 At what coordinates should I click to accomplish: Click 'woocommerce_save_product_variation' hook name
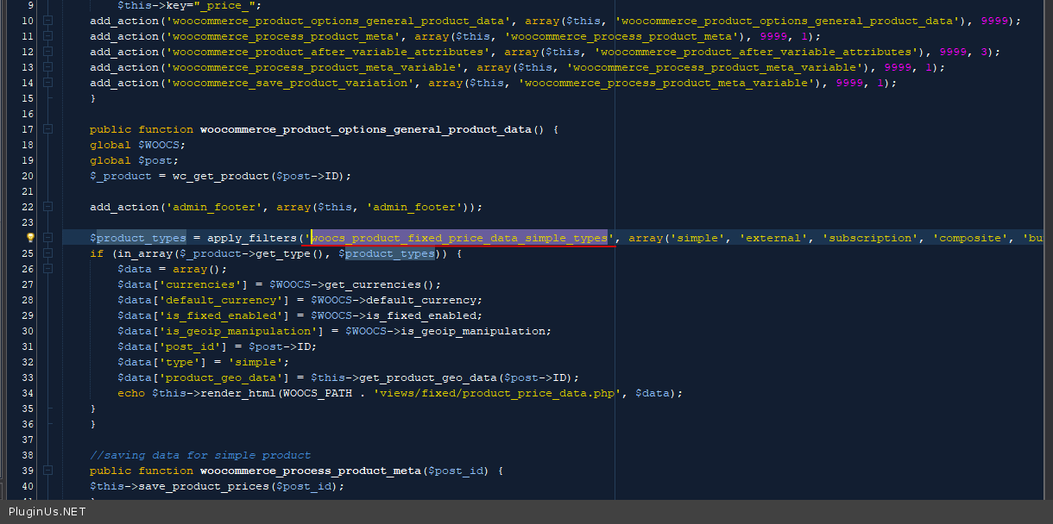click(x=290, y=83)
